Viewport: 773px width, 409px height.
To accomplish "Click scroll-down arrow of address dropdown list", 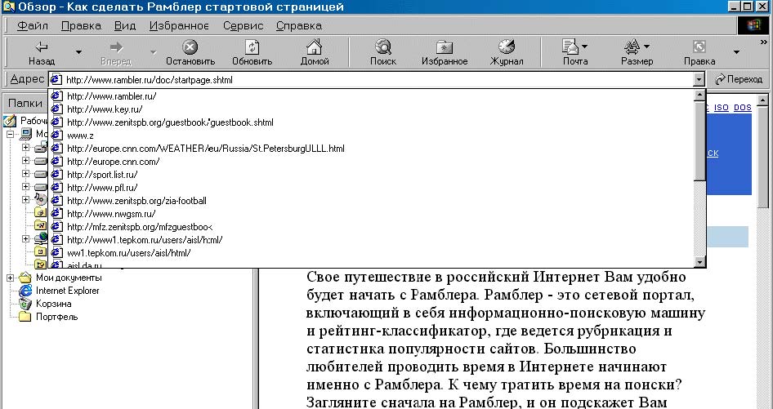I will (699, 262).
